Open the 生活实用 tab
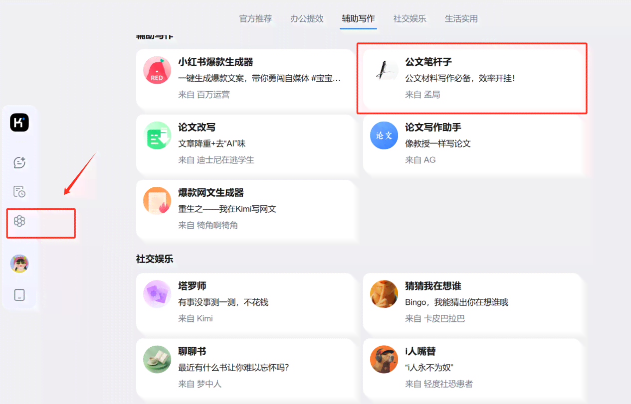The image size is (631, 404). click(x=461, y=18)
